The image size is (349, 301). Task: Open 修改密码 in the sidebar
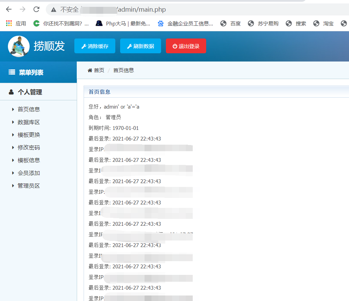29,147
